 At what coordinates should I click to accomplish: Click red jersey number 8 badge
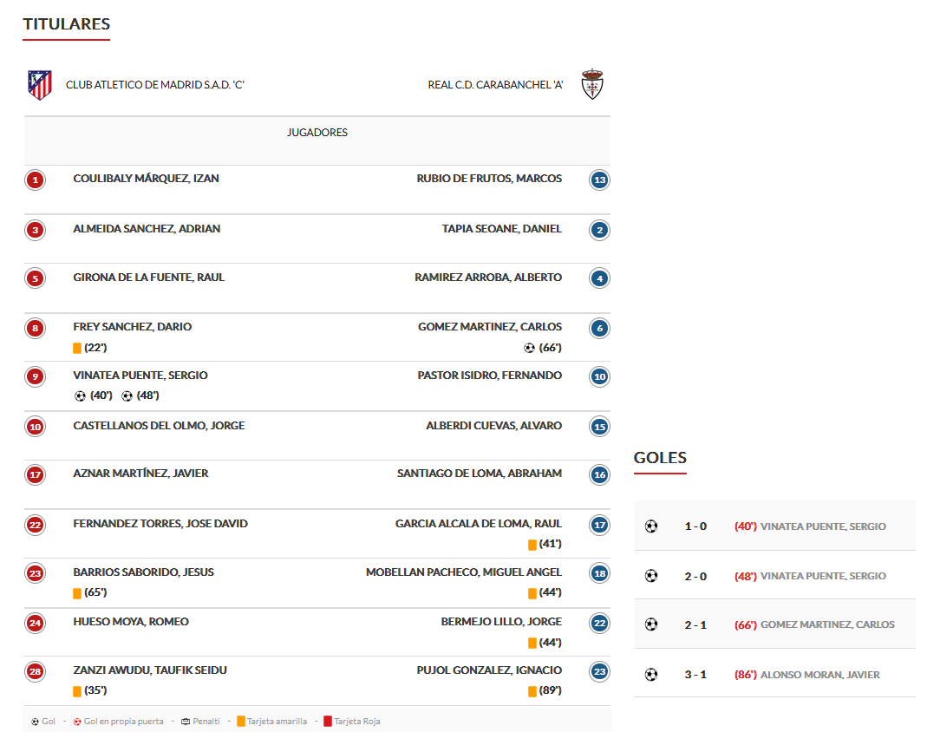point(36,328)
